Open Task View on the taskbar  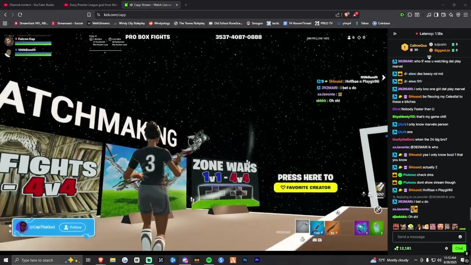(88, 260)
